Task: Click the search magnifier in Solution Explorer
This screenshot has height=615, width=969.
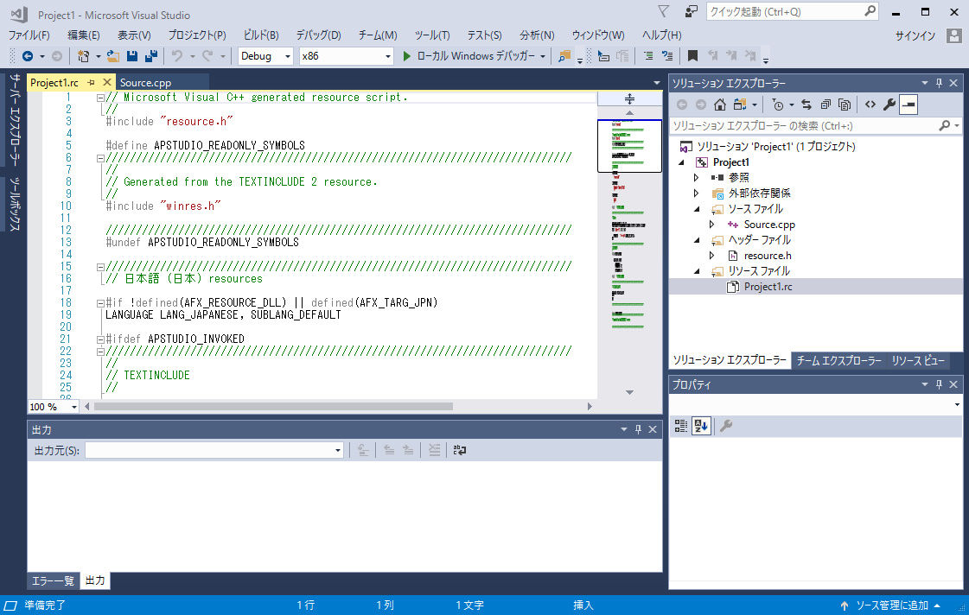Action: [944, 126]
